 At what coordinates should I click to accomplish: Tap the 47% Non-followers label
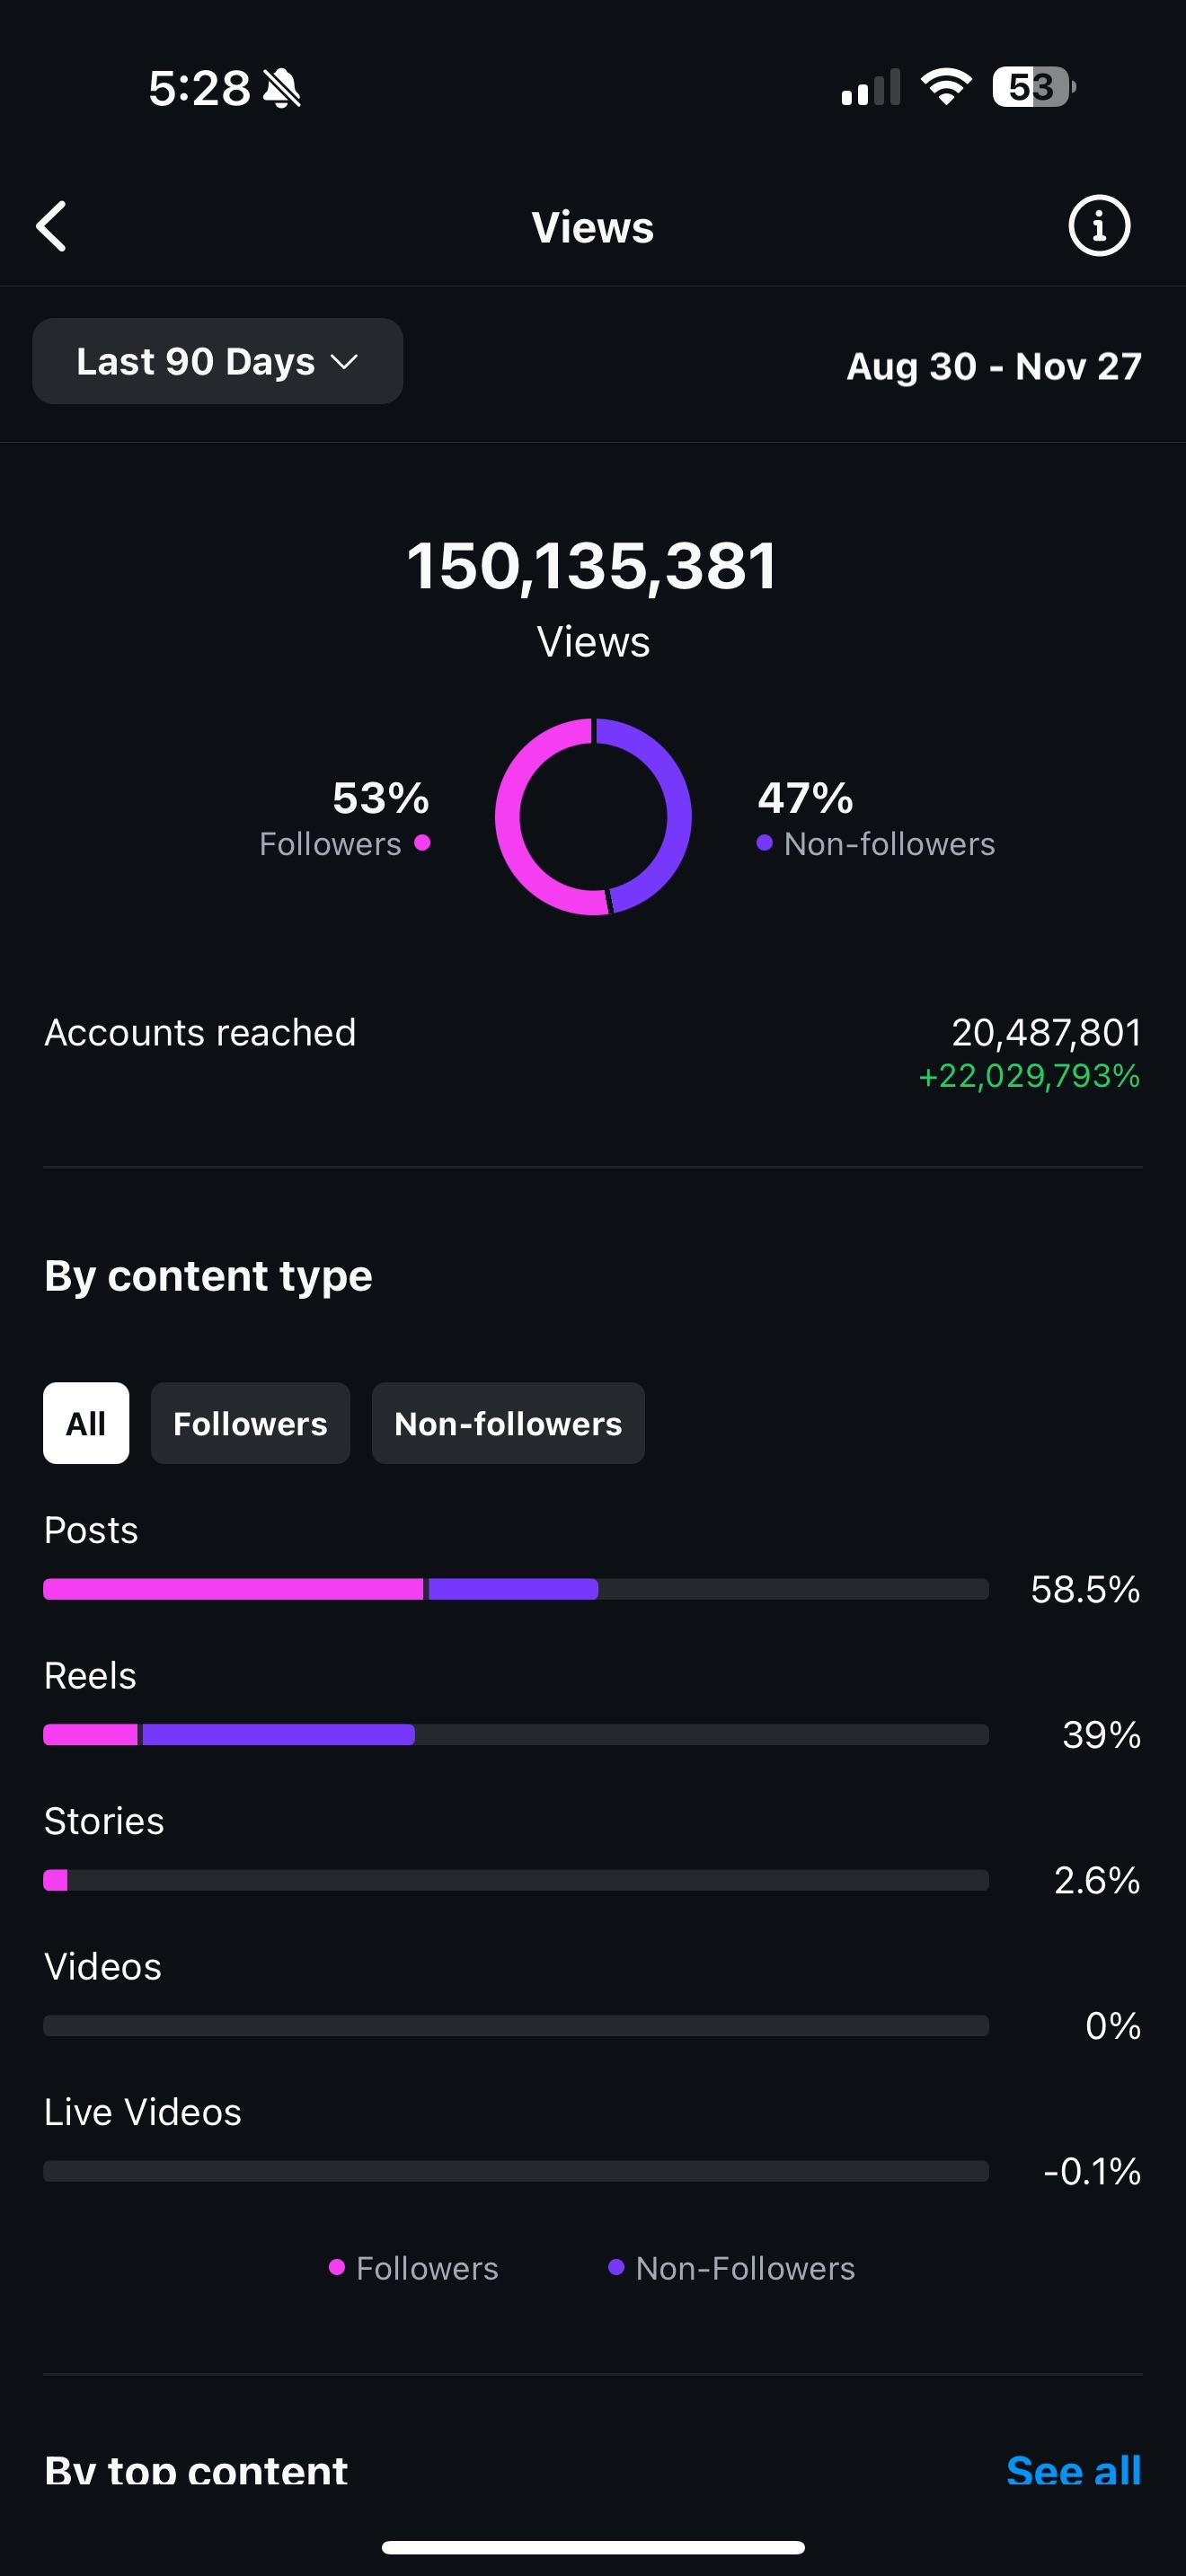pos(875,819)
